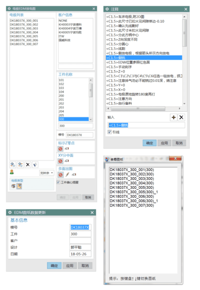200x290 pixels.
Task: Select the highlighted second icon under 电极类型
Action: (19, 186)
